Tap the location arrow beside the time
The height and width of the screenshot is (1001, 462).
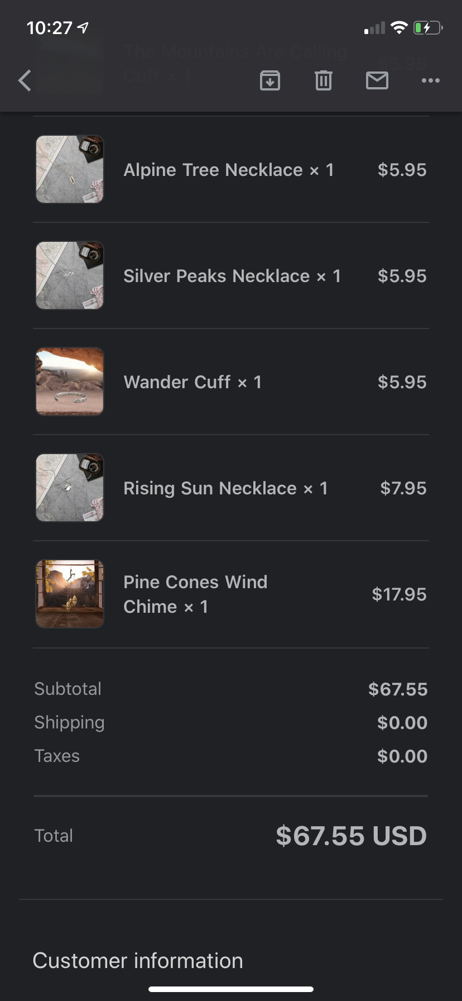tap(83, 27)
